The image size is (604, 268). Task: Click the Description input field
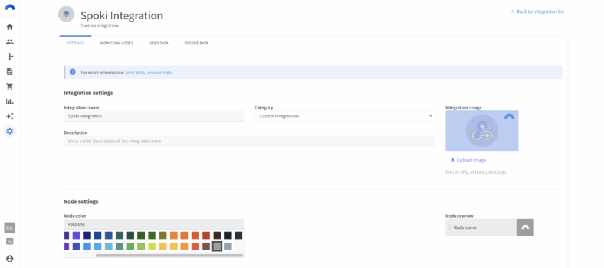click(250, 141)
